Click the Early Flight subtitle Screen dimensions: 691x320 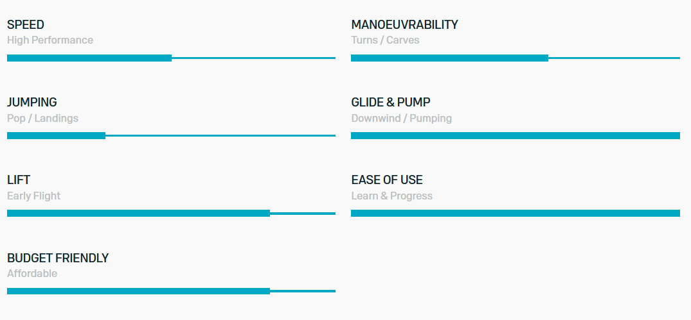click(x=34, y=196)
